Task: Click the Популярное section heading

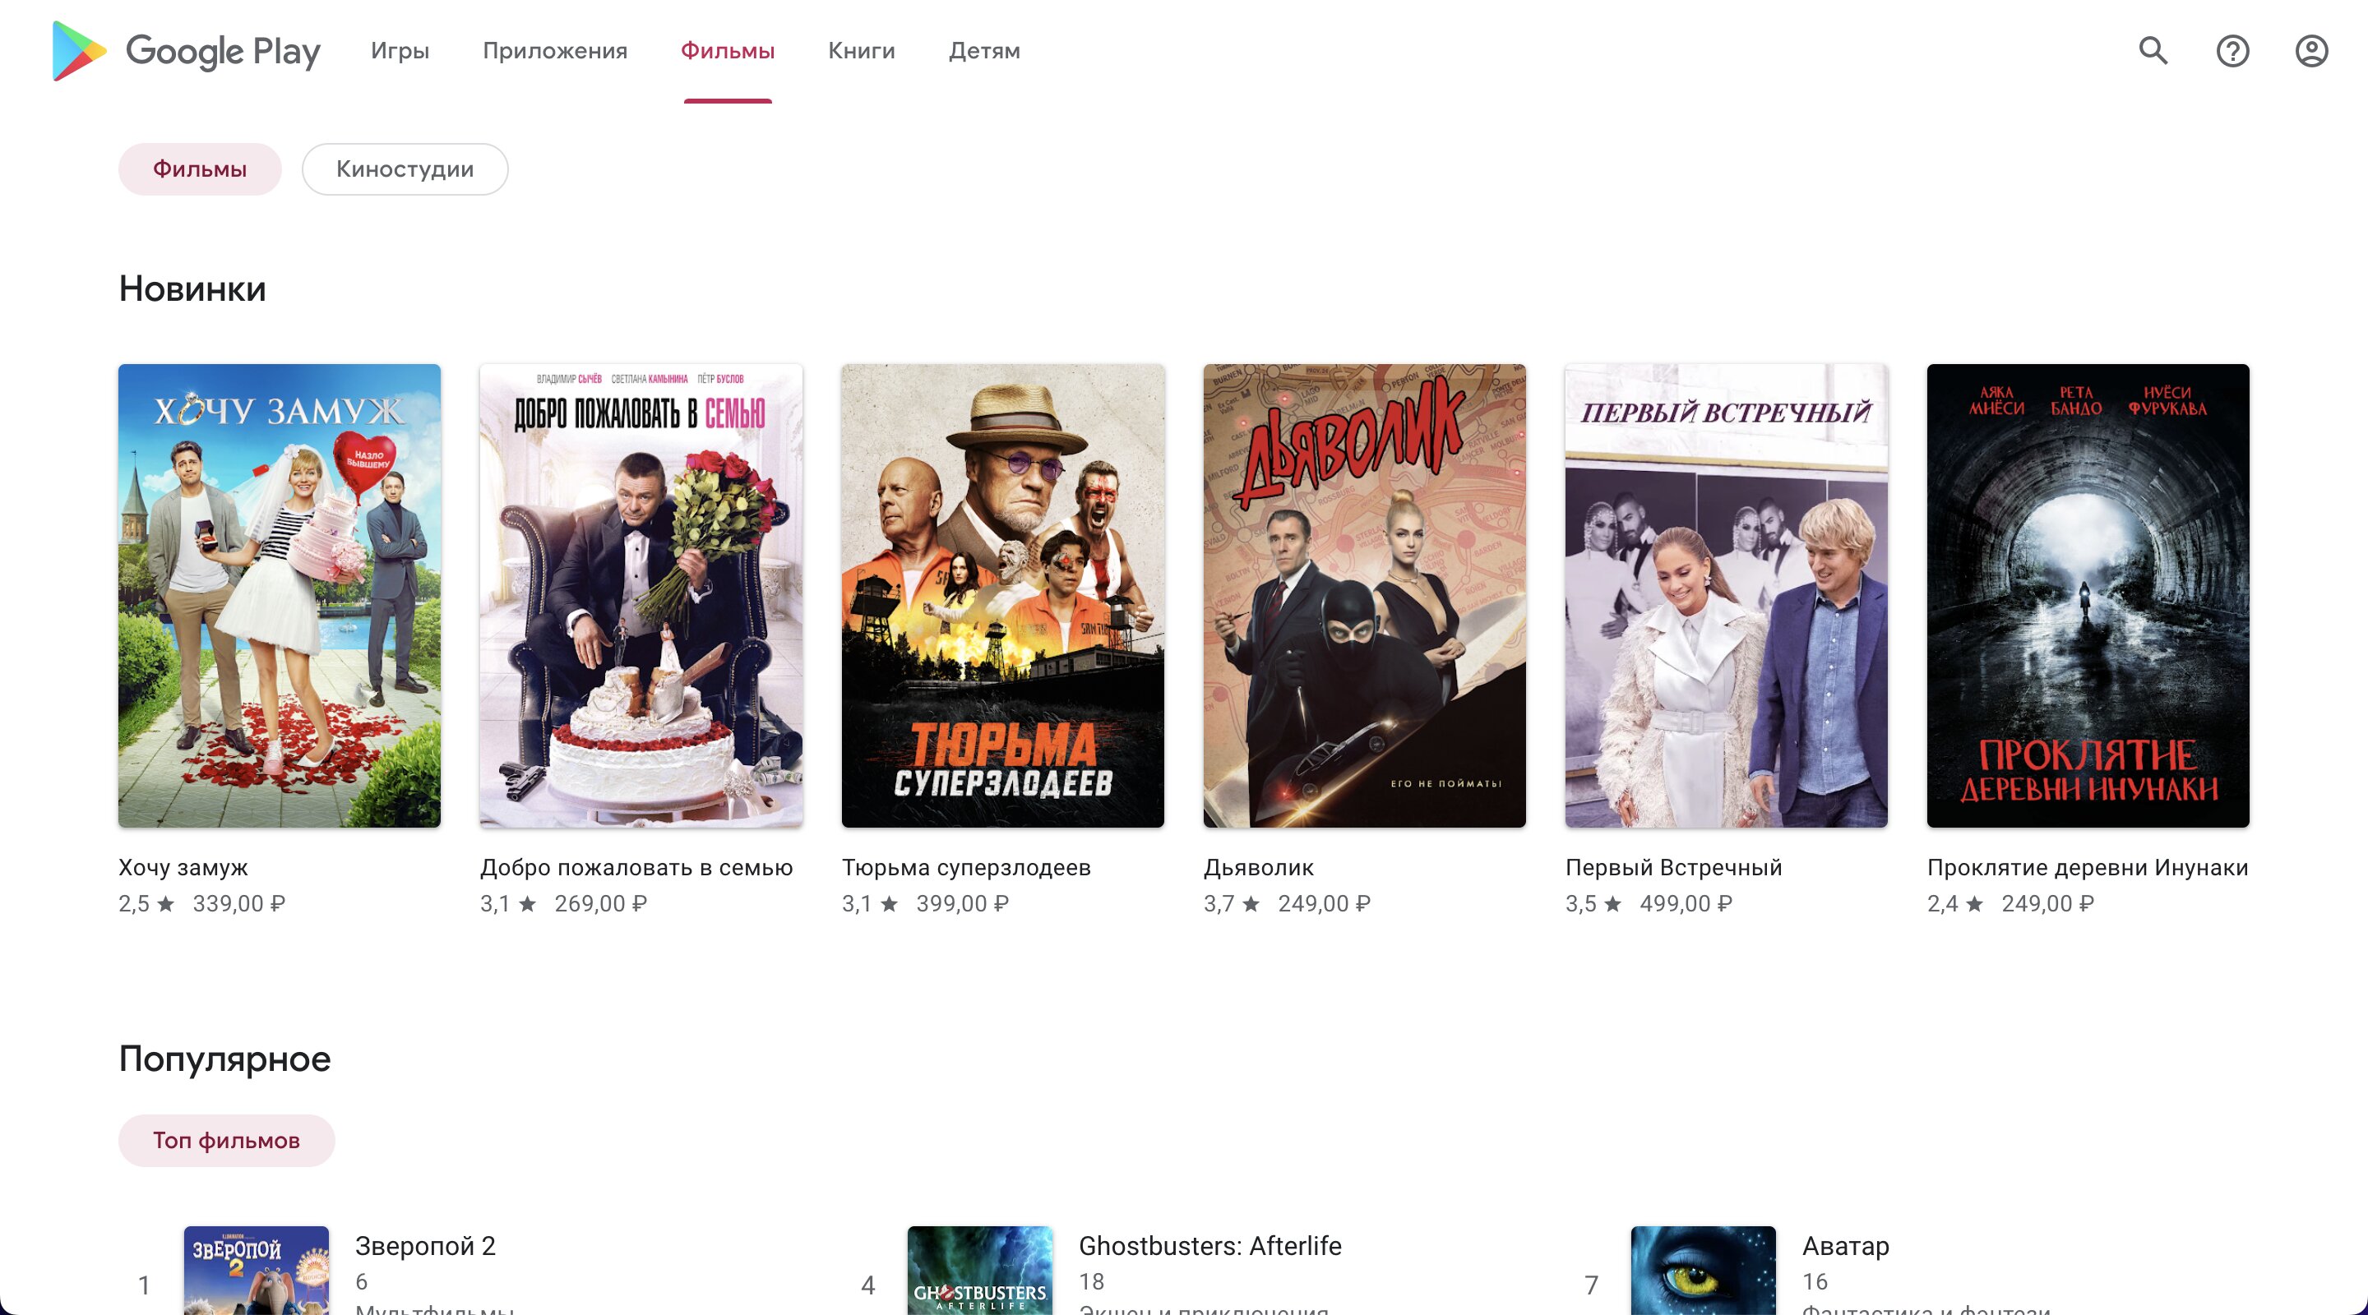Action: 224,1059
